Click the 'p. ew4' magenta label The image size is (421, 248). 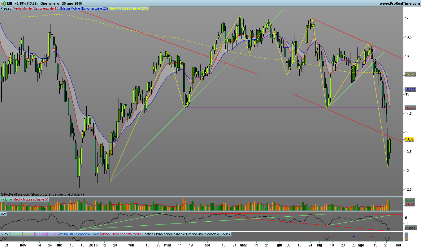coord(40,234)
